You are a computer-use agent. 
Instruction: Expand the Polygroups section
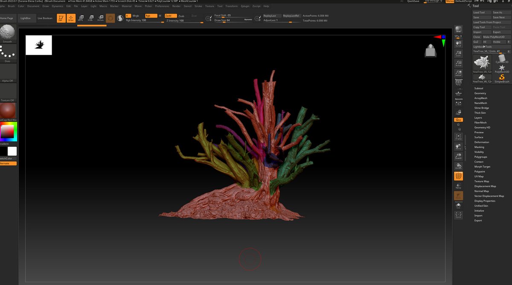pyautogui.click(x=480, y=157)
